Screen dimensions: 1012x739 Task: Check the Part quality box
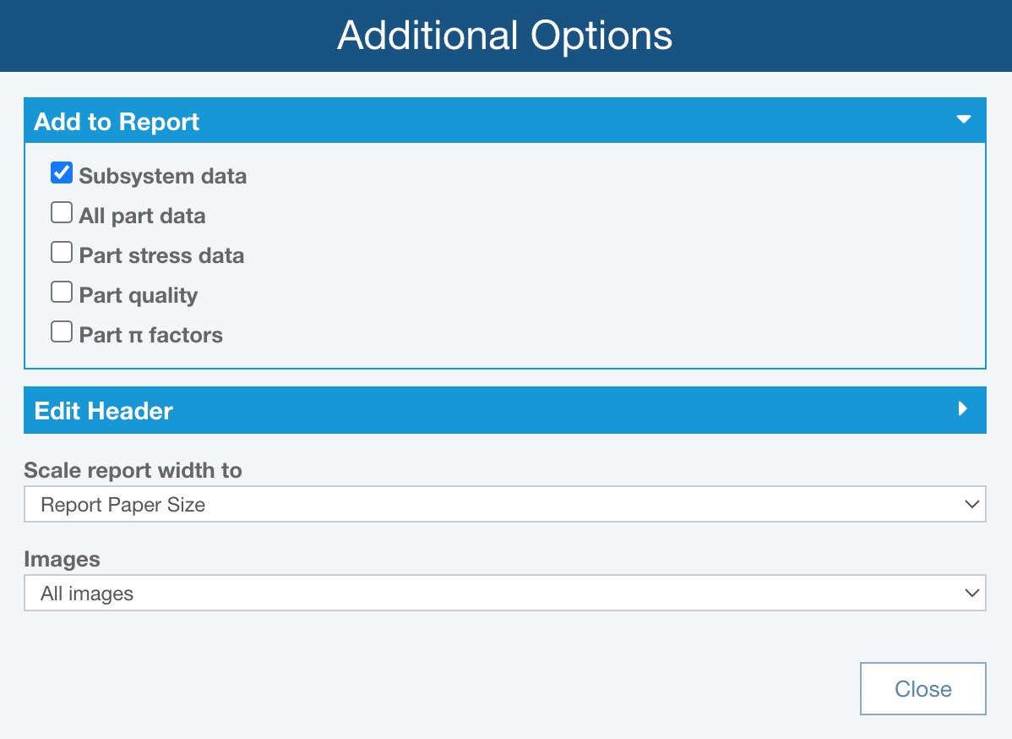pos(62,293)
